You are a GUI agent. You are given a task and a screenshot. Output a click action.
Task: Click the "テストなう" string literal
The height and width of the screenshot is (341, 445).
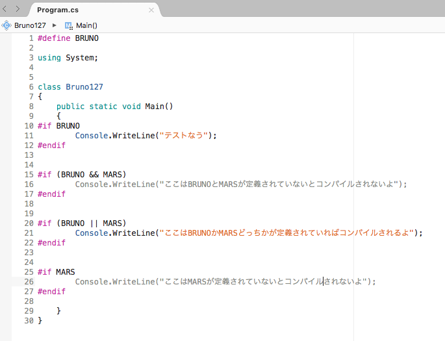click(184, 136)
